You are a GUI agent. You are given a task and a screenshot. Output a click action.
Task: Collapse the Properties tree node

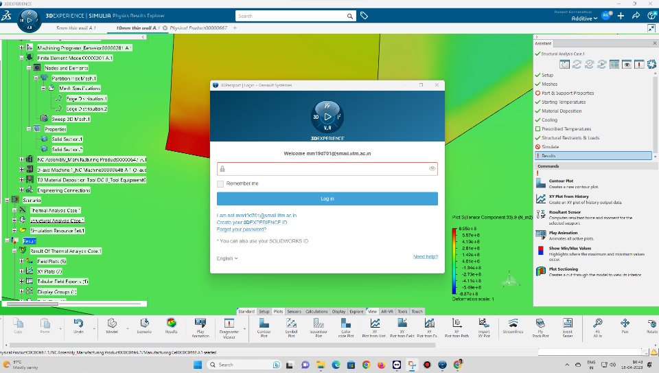point(29,129)
